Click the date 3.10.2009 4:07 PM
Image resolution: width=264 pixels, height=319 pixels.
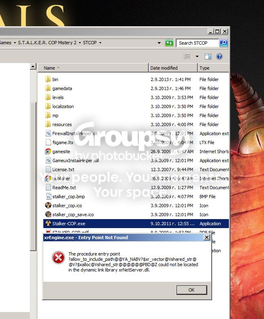click(x=172, y=197)
